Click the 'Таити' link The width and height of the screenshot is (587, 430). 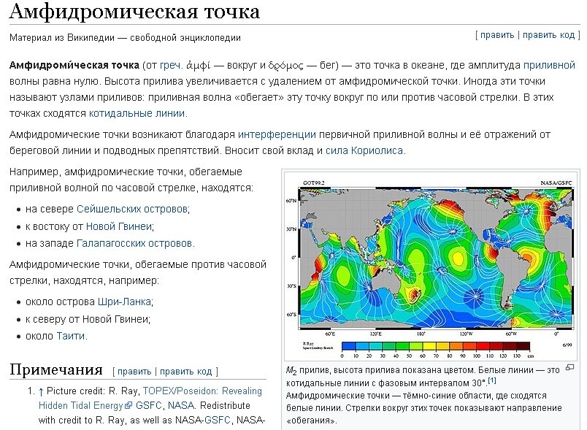(x=71, y=336)
